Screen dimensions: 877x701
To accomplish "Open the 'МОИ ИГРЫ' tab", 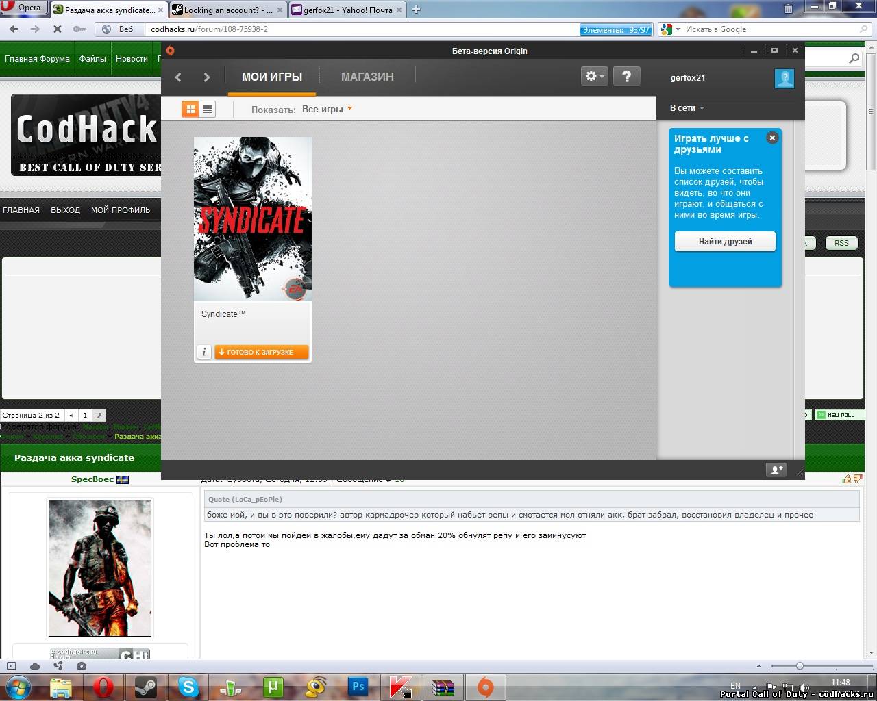I will point(271,77).
